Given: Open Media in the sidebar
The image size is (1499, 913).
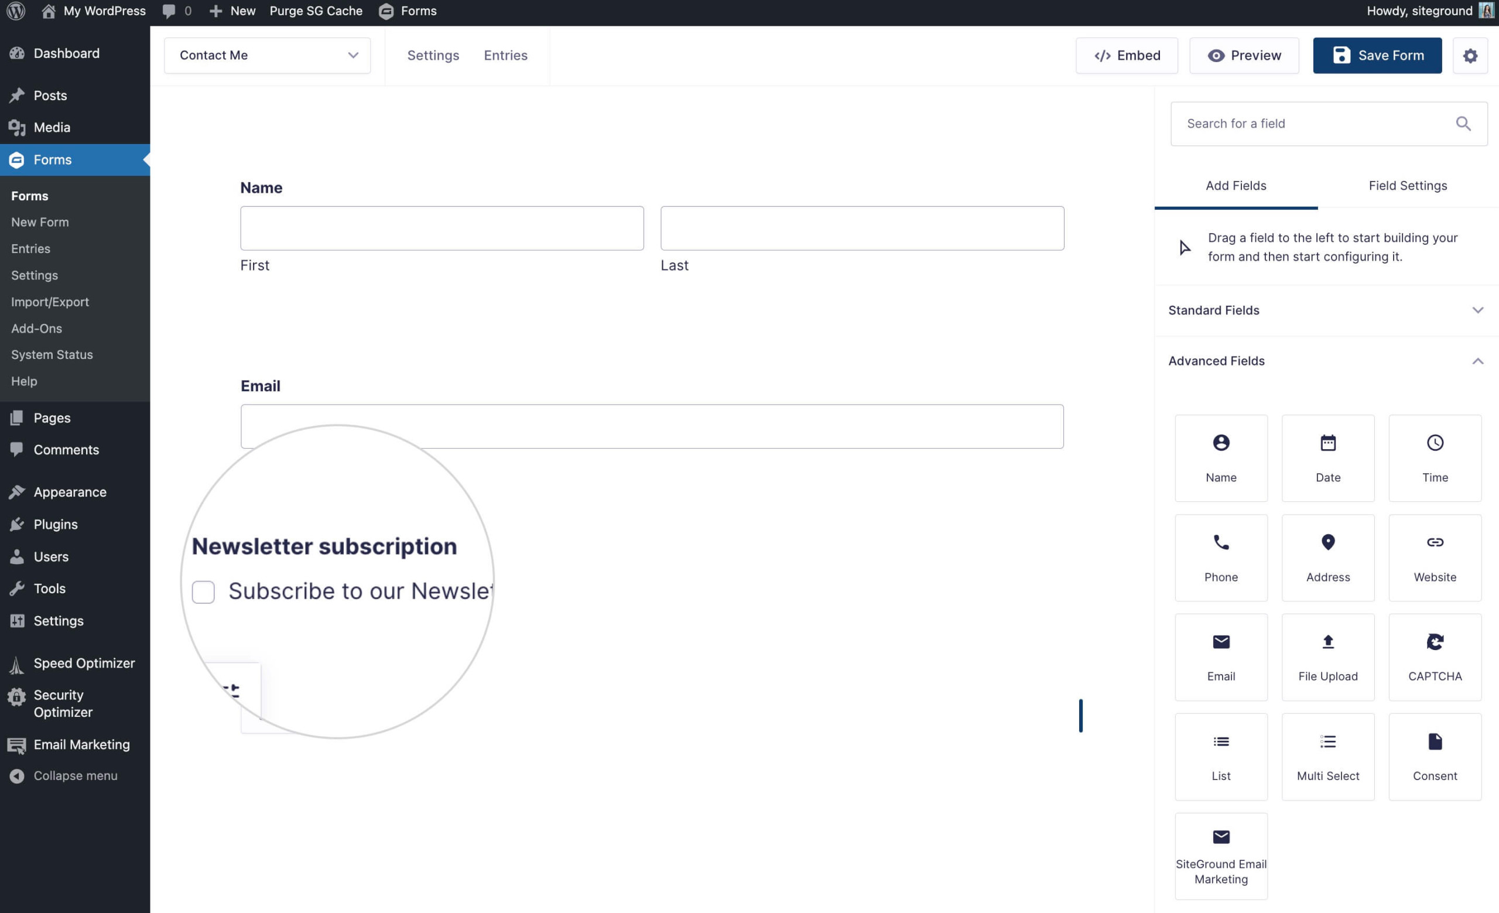Looking at the screenshot, I should click(75, 127).
